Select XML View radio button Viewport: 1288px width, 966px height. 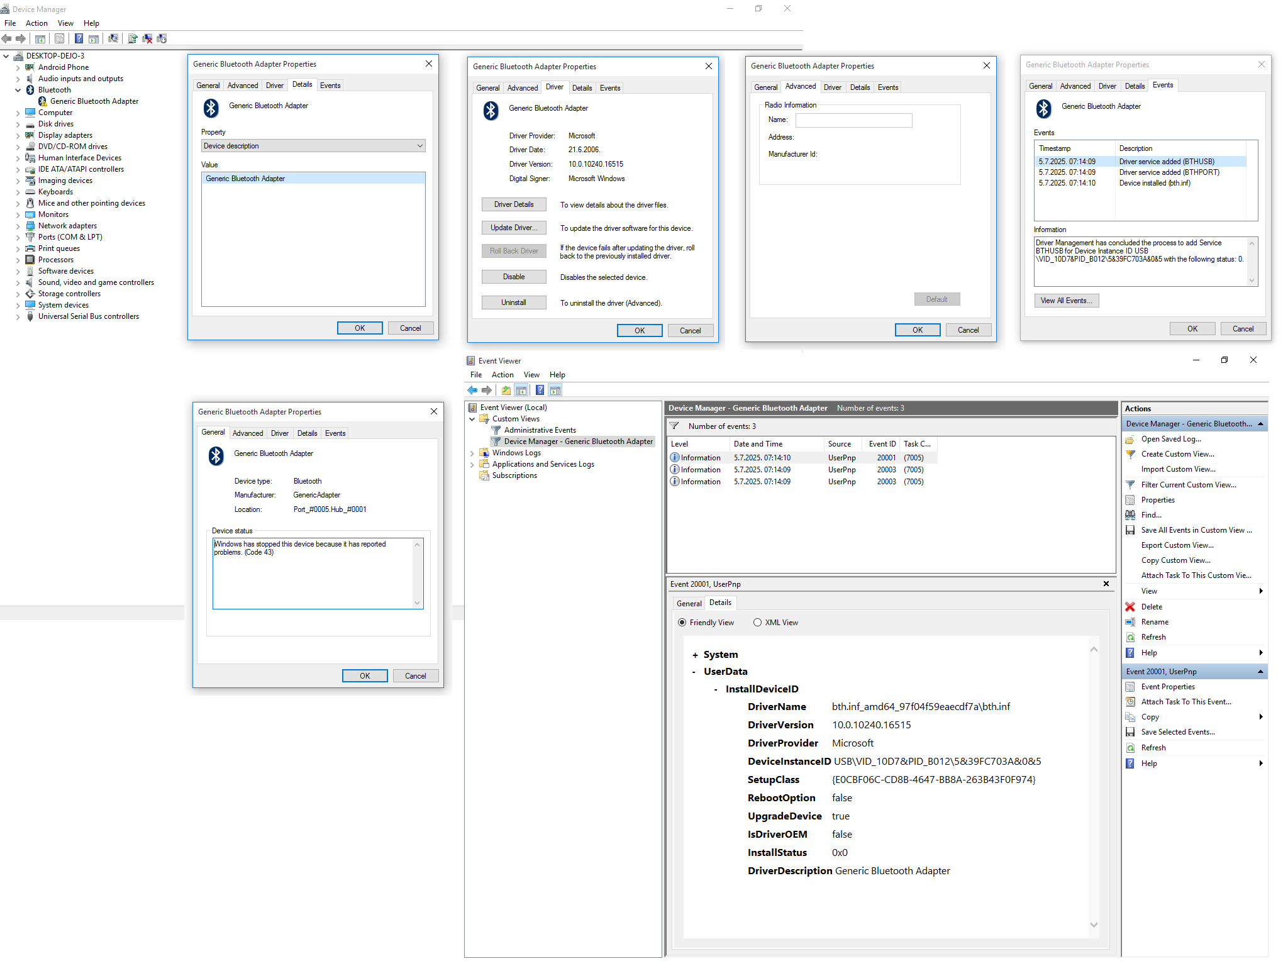point(757,623)
